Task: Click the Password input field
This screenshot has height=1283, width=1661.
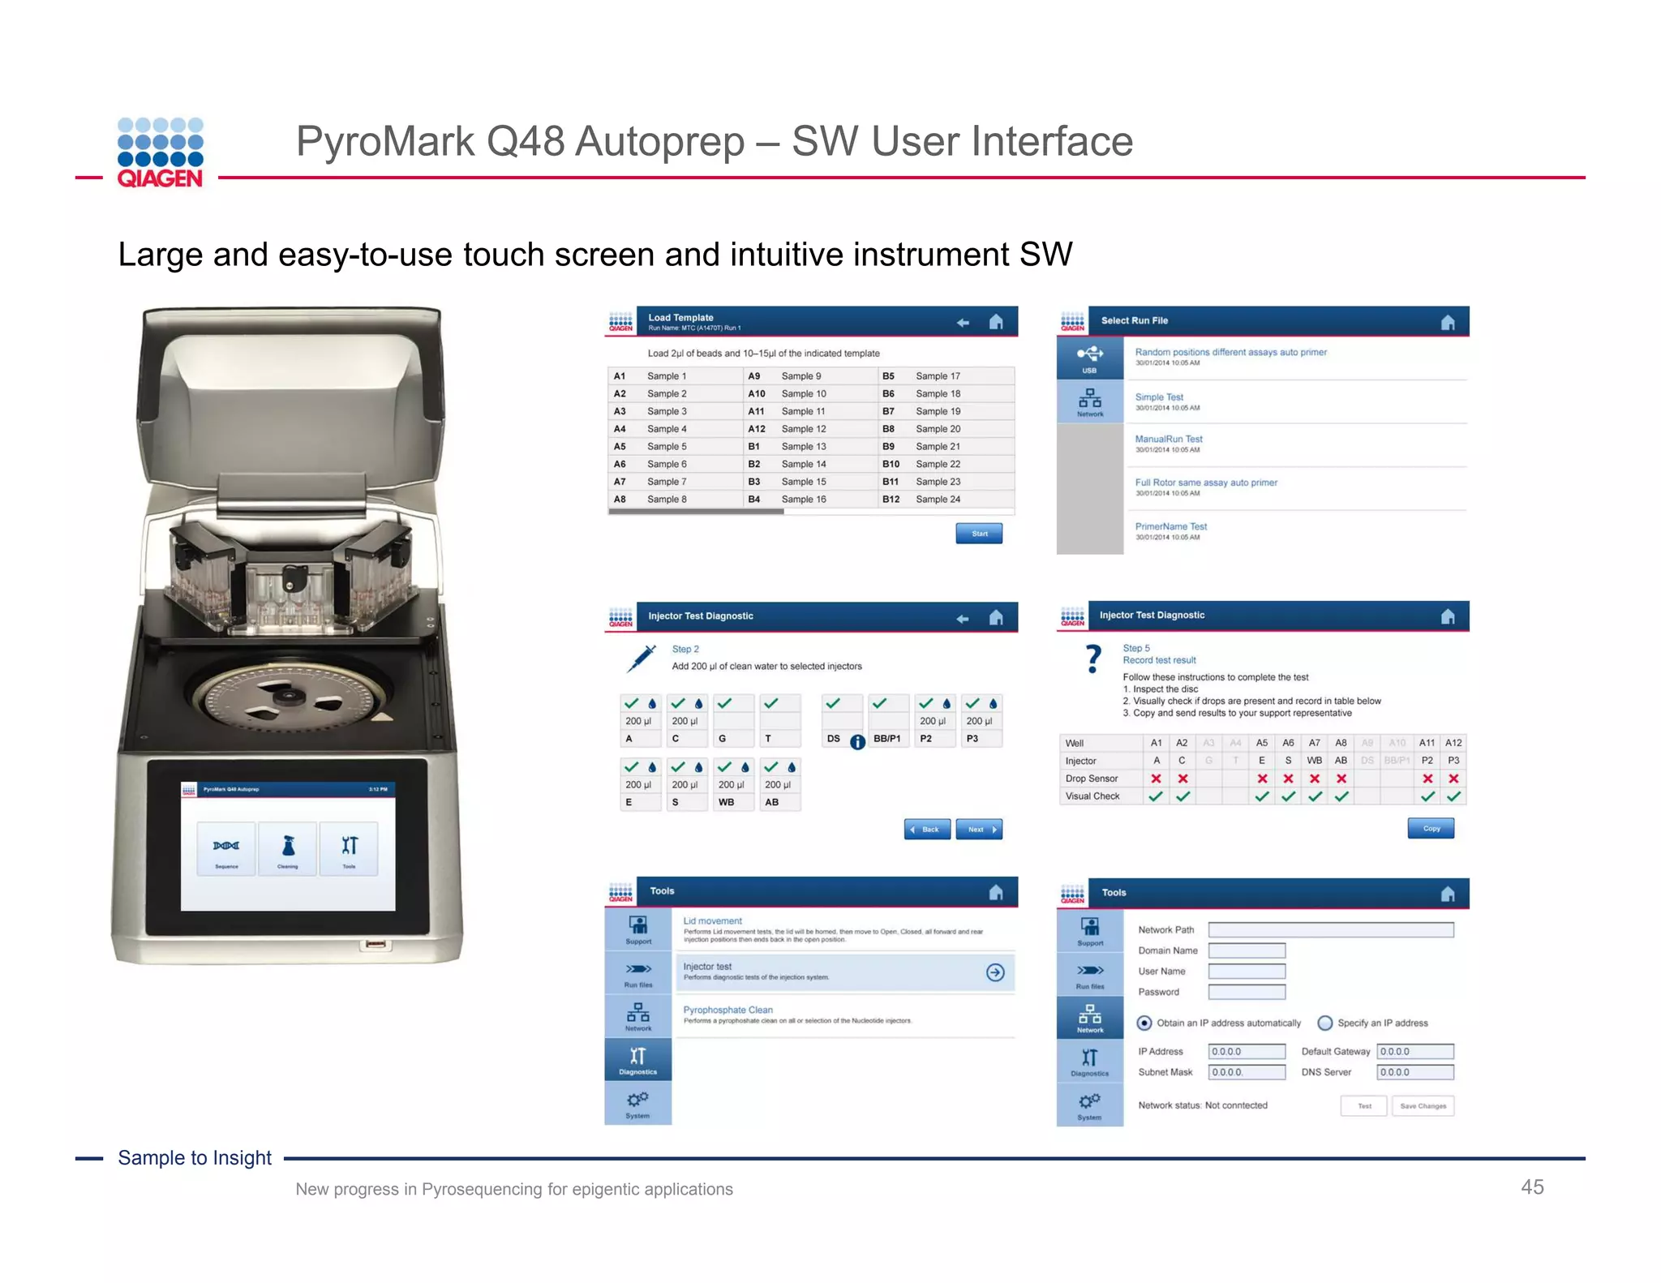Action: pos(1247,992)
